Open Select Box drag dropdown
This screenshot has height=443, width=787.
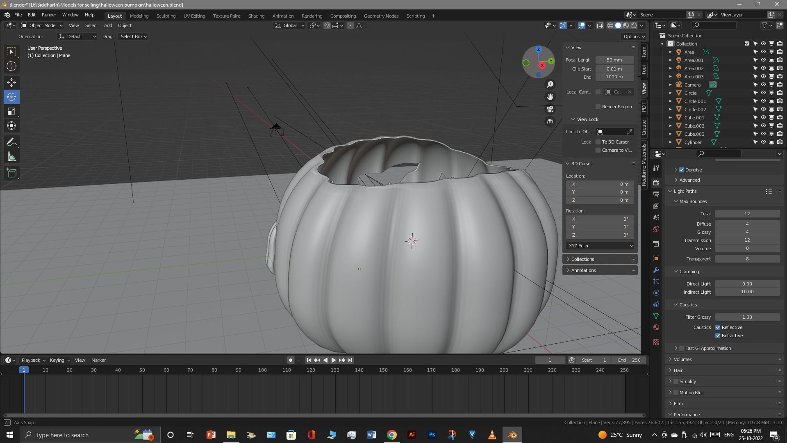[x=133, y=37]
